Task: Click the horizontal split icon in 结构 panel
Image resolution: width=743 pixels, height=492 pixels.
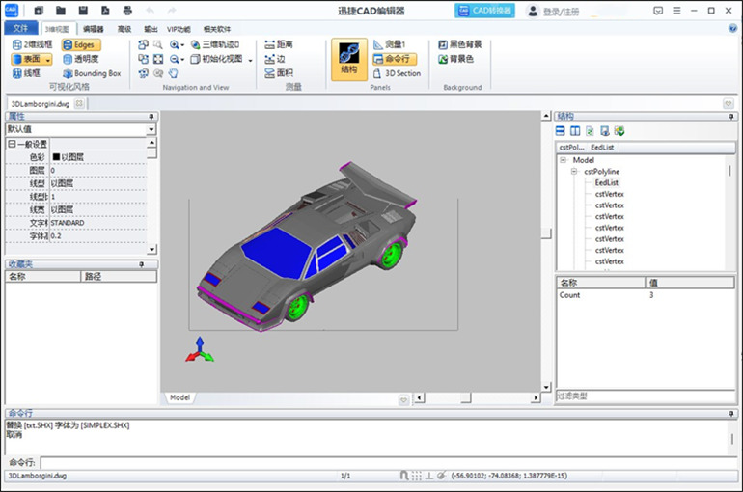Action: coord(560,131)
